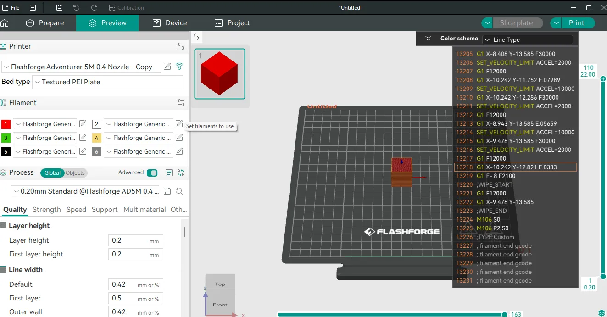The image size is (607, 317).
Task: Collapse the Color scheme panel chevron
Action: [428, 39]
